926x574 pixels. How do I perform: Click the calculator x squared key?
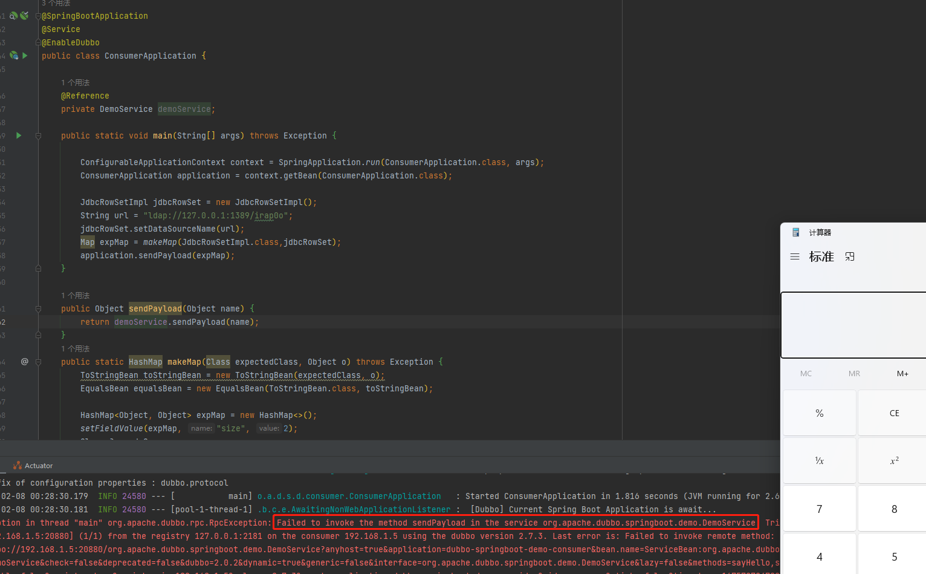click(x=893, y=461)
